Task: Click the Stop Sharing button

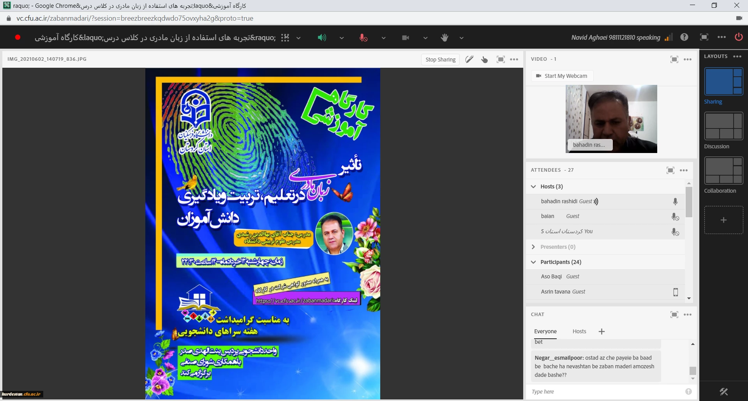Action: tap(440, 60)
